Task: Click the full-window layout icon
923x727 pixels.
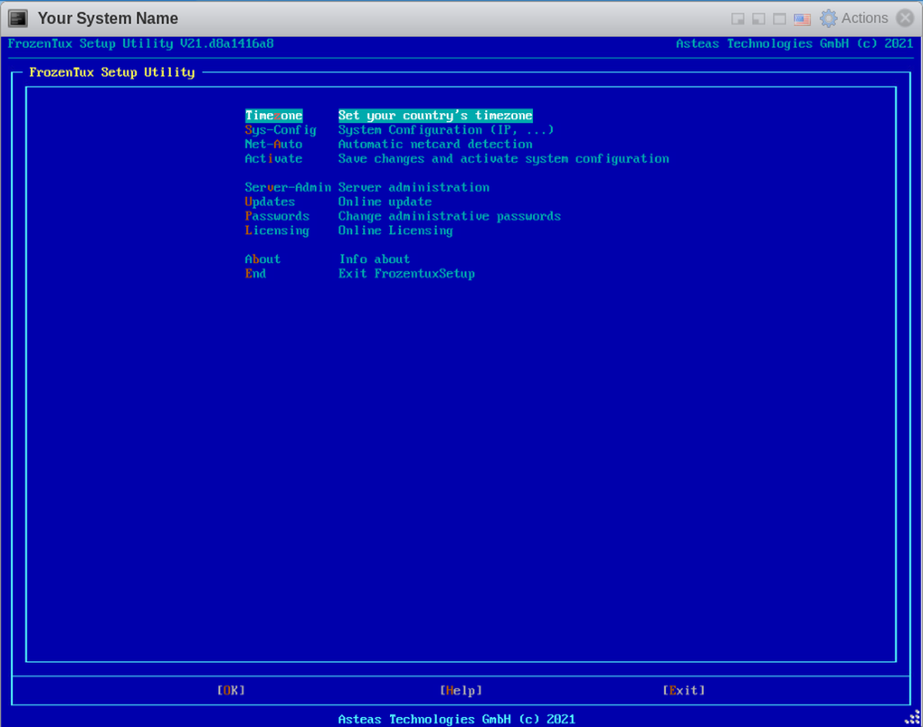Action: point(779,18)
